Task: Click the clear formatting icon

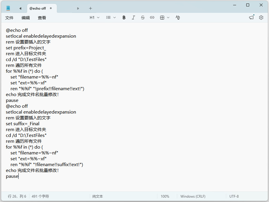Action: tap(178, 18)
